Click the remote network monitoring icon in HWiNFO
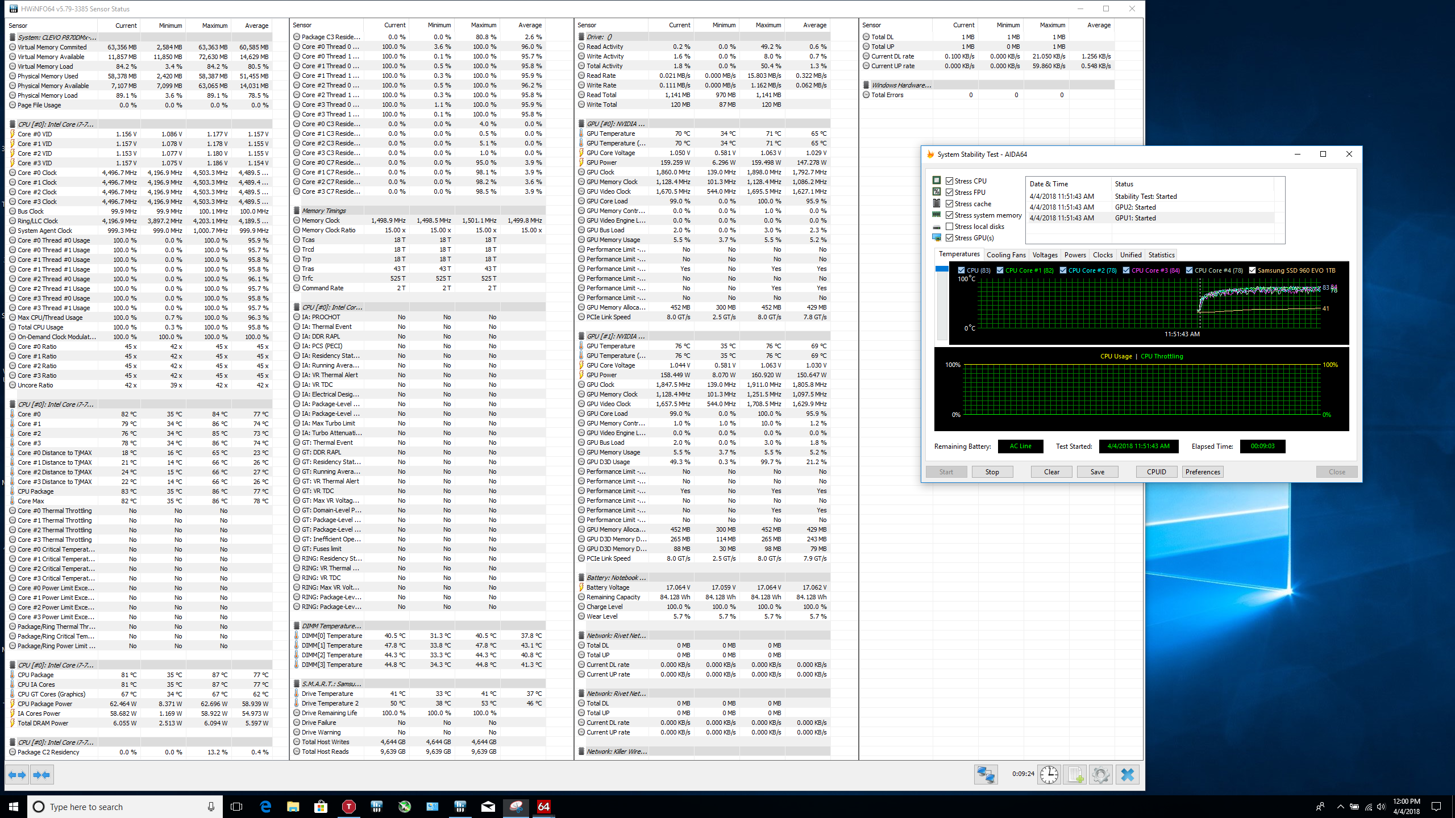 pos(986,774)
